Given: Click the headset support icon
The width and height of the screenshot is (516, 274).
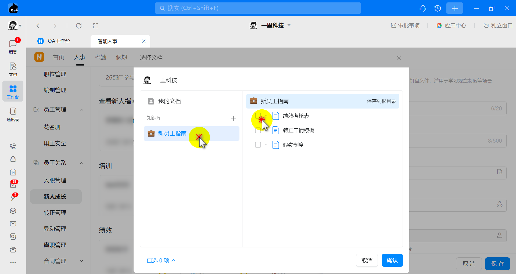Looking at the screenshot, I should click(x=423, y=8).
